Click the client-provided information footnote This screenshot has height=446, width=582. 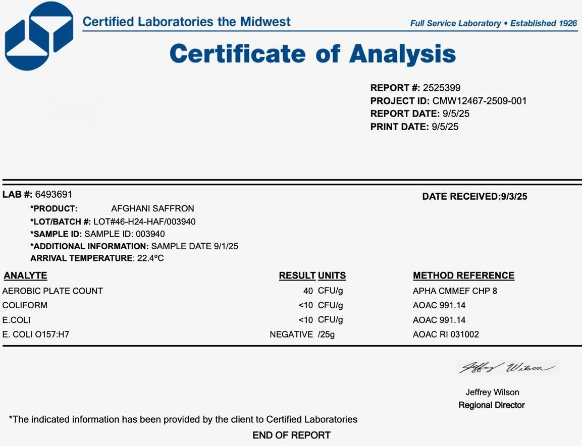183,420
